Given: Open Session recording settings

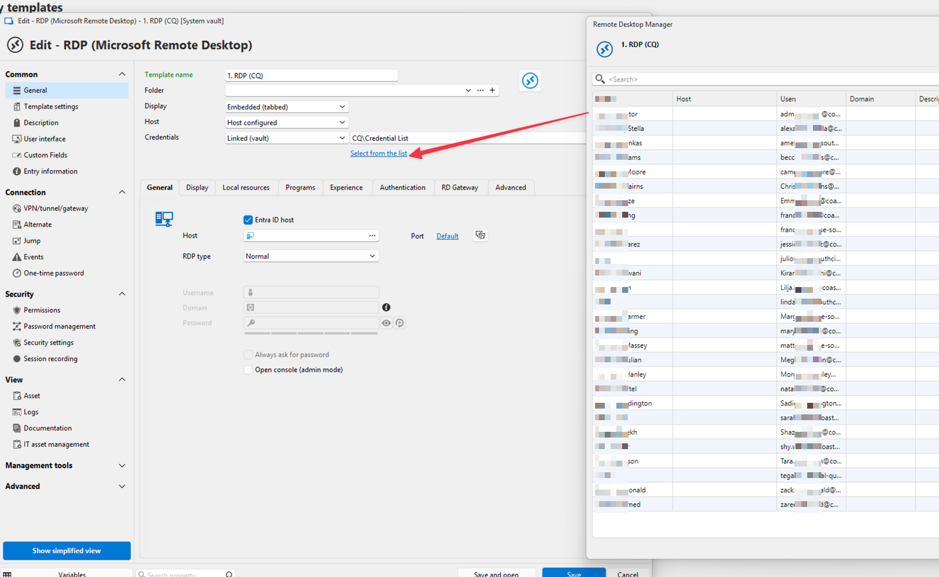Looking at the screenshot, I should click(50, 359).
